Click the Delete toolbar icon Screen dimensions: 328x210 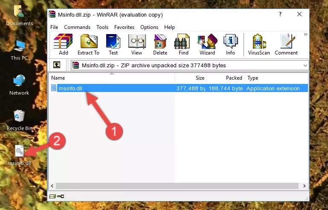click(x=160, y=44)
